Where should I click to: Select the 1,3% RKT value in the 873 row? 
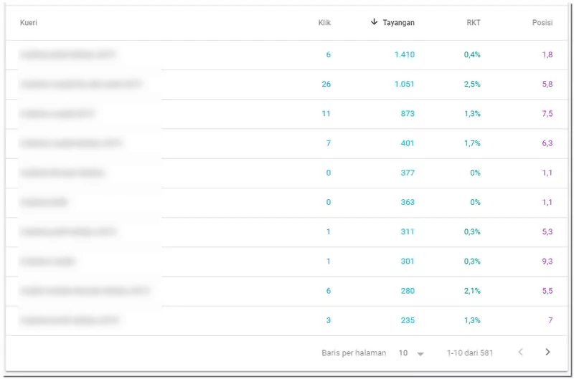point(472,114)
